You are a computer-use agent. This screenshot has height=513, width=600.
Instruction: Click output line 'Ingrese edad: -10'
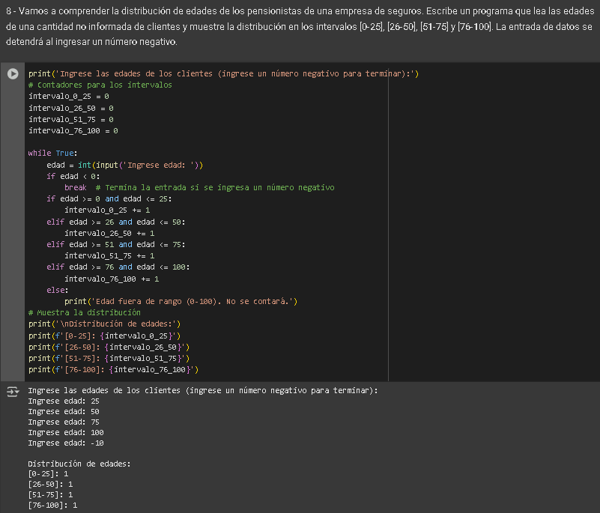66,443
